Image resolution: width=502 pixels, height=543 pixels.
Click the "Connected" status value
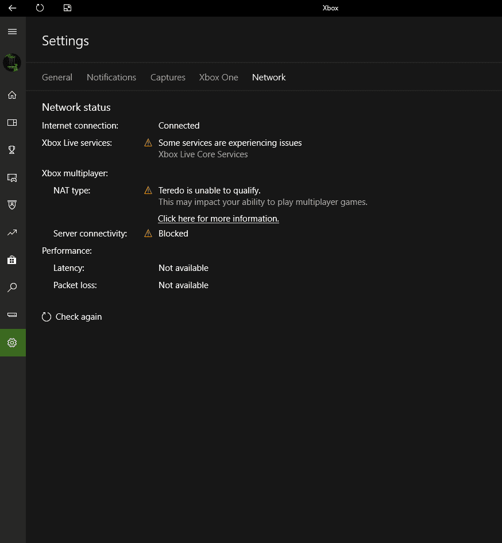[x=179, y=125]
